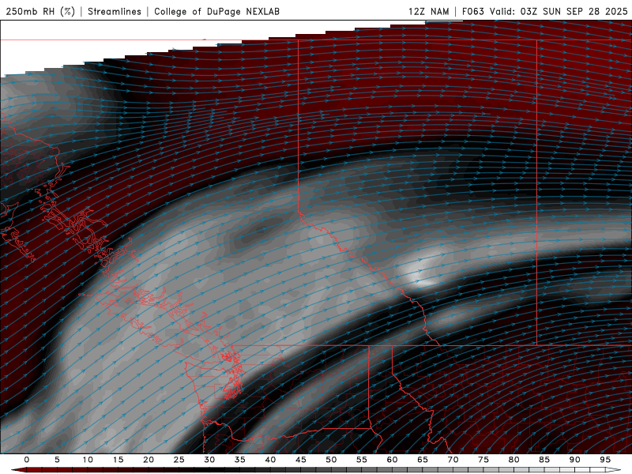Click 'Valid: 03Z SUN SEP 28 2025' text
Image resolution: width=632 pixels, height=474 pixels.
tap(559, 11)
